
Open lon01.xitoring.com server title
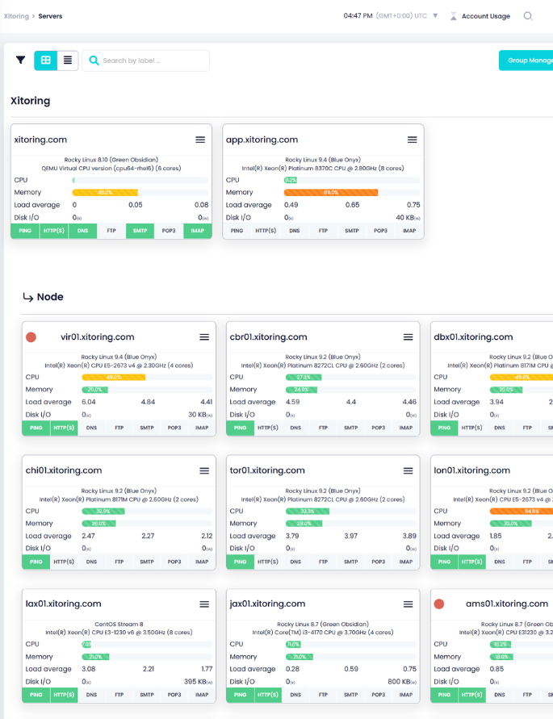471,470
